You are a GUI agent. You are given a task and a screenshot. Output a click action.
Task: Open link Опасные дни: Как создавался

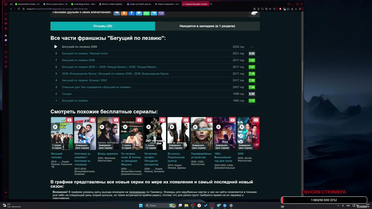click(x=96, y=87)
